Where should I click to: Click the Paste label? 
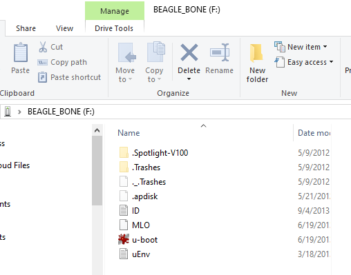tap(21, 70)
